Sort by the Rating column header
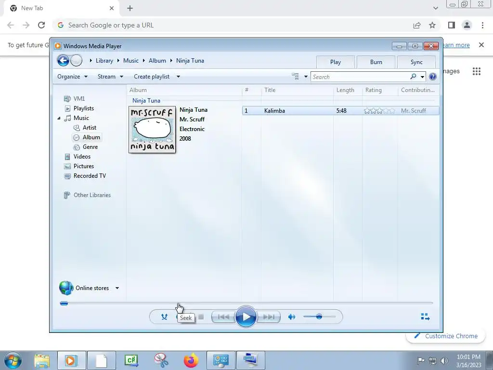This screenshot has height=370, width=493. pos(380,90)
